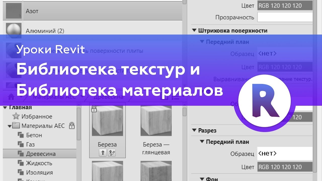Collapse the Разрез section
Image resolution: width=322 pixels, height=181 pixels.
pyautogui.click(x=194, y=130)
